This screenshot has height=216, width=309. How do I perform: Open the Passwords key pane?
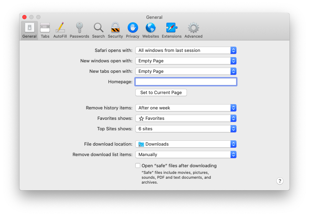tap(80, 30)
